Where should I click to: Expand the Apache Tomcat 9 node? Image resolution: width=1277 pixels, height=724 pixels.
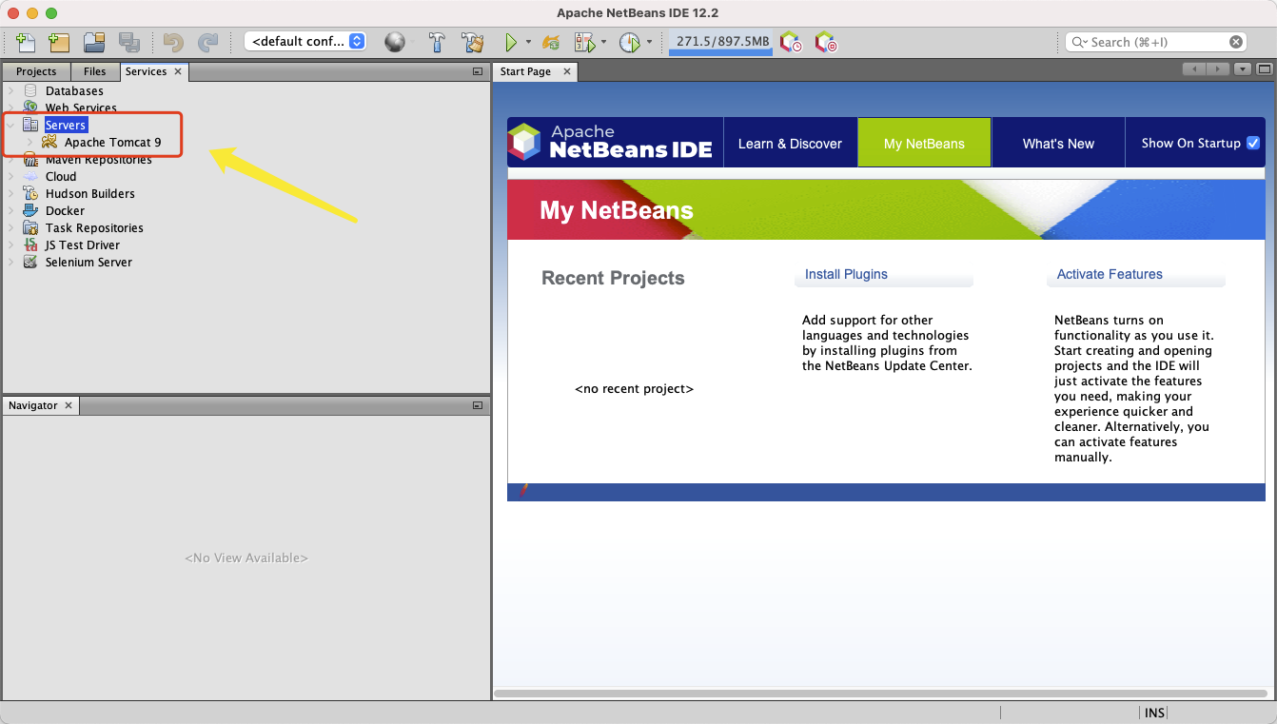tap(29, 142)
